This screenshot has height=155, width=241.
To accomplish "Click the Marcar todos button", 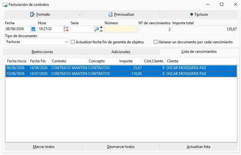I will 44,147.
